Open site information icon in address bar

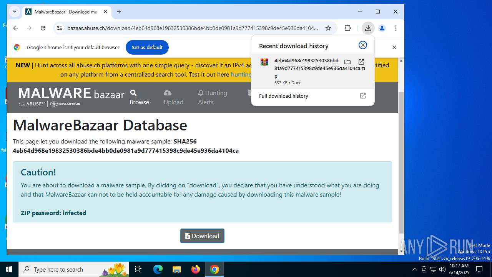click(x=59, y=28)
